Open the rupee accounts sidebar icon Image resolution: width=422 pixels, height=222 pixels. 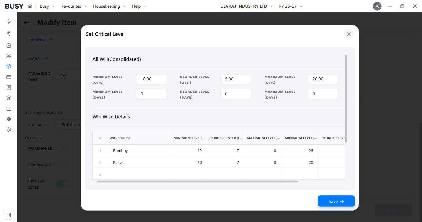(9, 33)
